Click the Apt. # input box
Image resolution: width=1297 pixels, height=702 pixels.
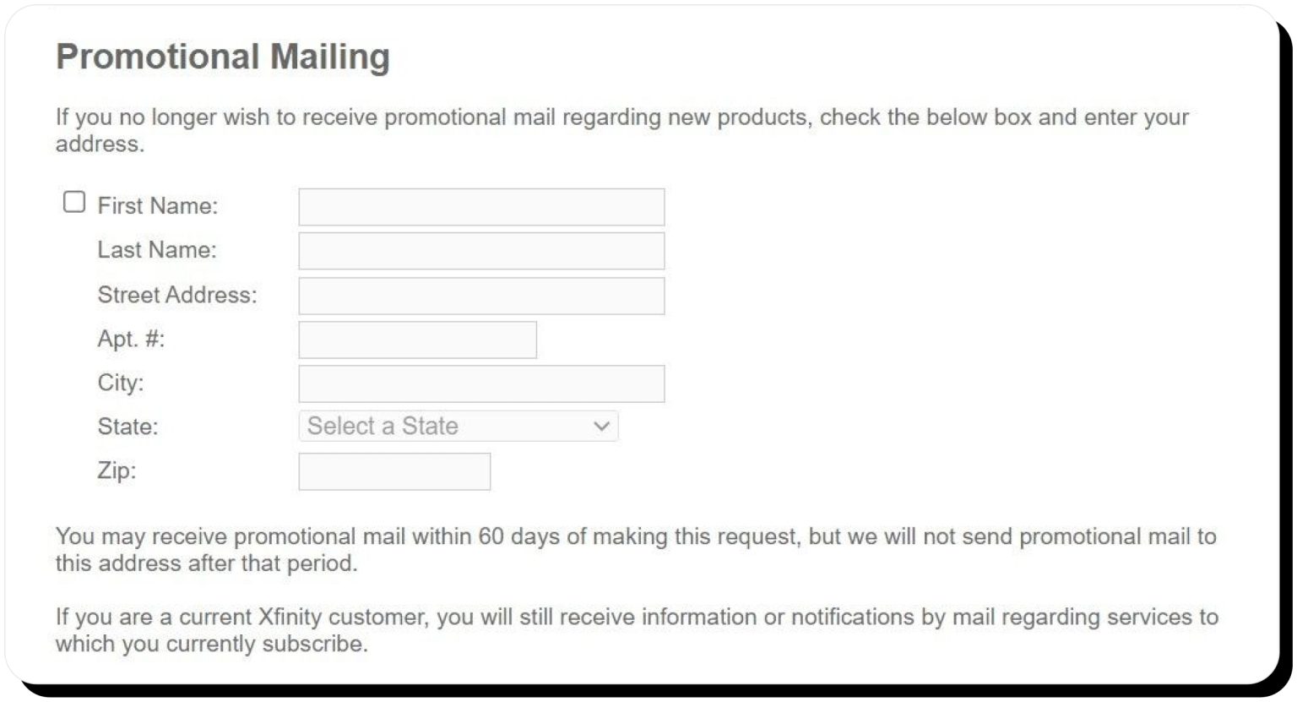click(x=417, y=339)
